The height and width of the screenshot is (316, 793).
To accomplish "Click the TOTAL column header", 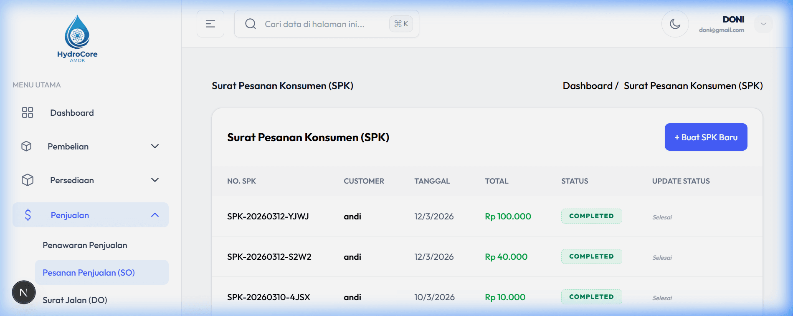I will pyautogui.click(x=497, y=181).
